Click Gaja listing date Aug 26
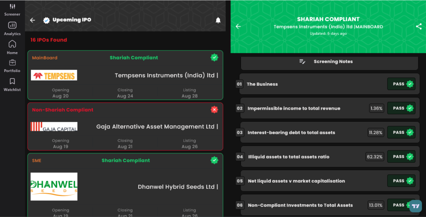426x217 pixels. [x=190, y=147]
